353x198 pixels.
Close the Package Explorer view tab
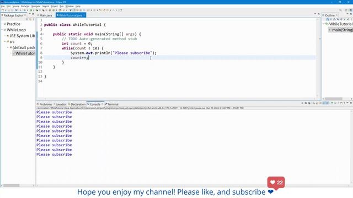[25, 15]
